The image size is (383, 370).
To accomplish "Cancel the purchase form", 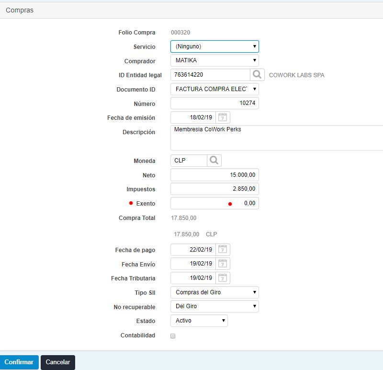I will tap(58, 362).
